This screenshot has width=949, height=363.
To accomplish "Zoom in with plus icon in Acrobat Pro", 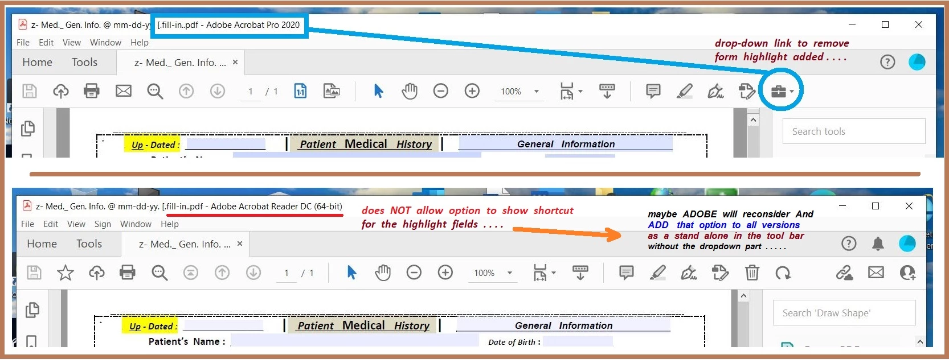I will click(x=472, y=91).
